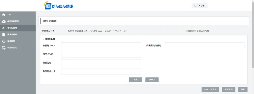Image resolution: width=254 pixels, height=94 pixels.
Task: Go to 請求書検索 in the sidebar
Action: 18,34
